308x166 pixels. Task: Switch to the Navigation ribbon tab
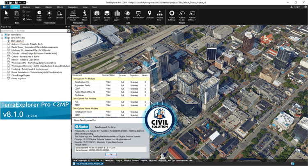[x=73, y=7]
